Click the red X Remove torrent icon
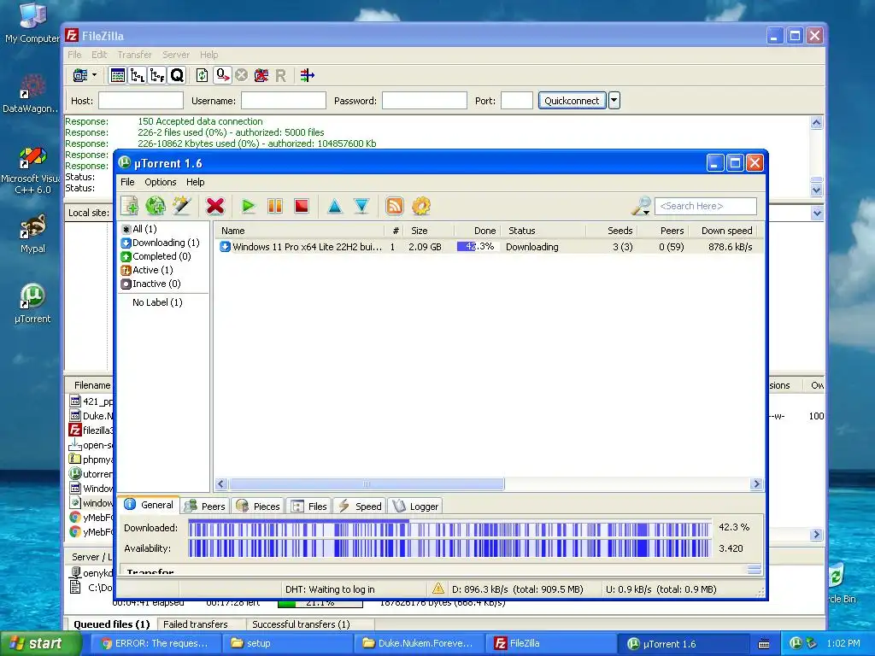This screenshot has height=656, width=875. (x=214, y=206)
